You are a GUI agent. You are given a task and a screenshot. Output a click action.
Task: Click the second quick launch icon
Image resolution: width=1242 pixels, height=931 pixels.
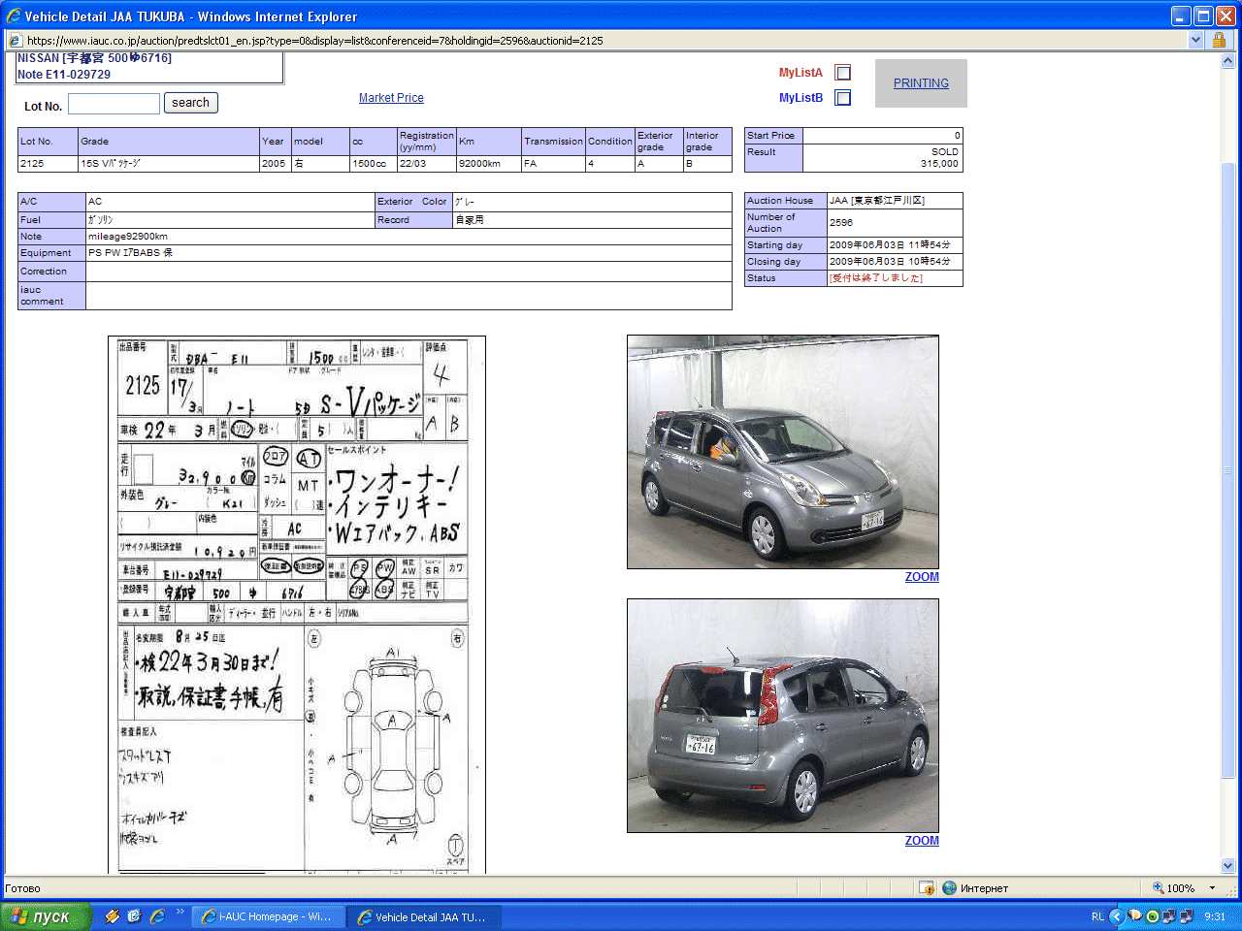[134, 916]
